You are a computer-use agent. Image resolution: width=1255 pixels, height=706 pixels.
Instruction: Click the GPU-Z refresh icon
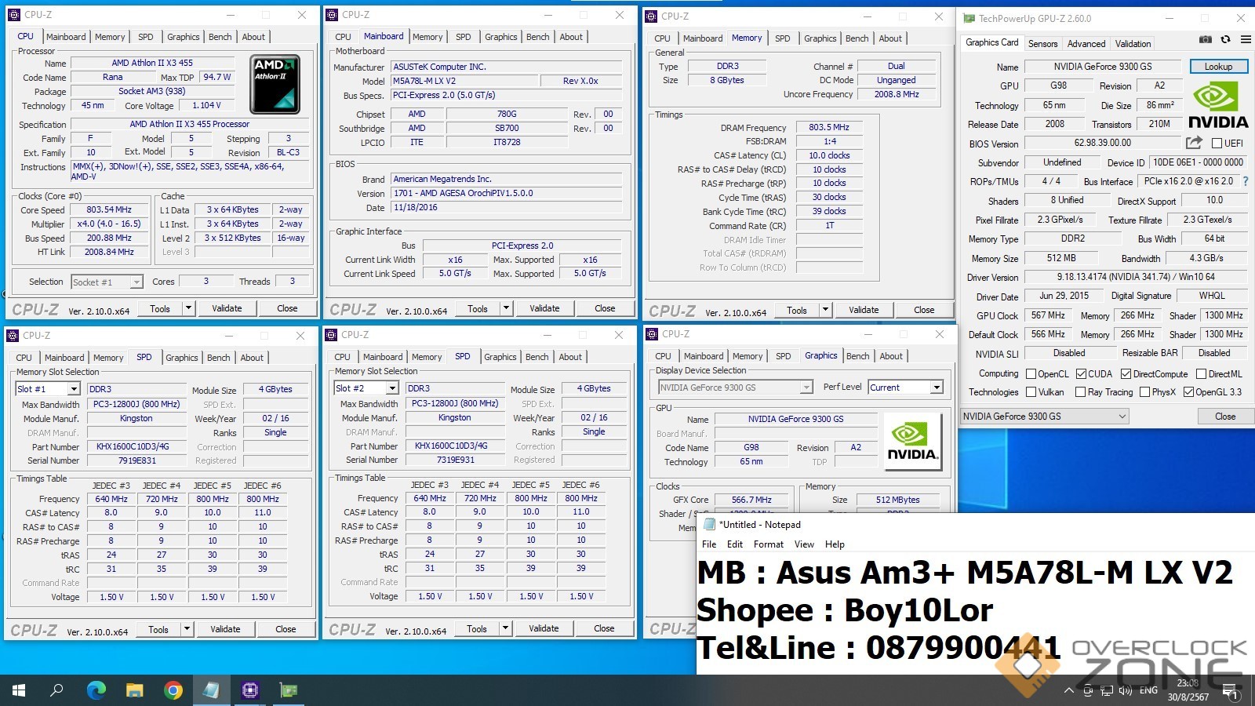click(1225, 39)
